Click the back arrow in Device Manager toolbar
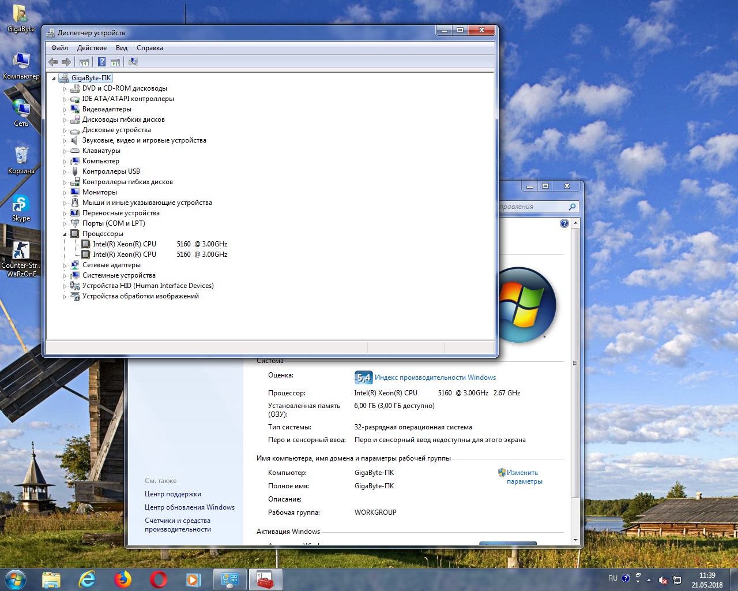The width and height of the screenshot is (738, 591). click(x=54, y=62)
